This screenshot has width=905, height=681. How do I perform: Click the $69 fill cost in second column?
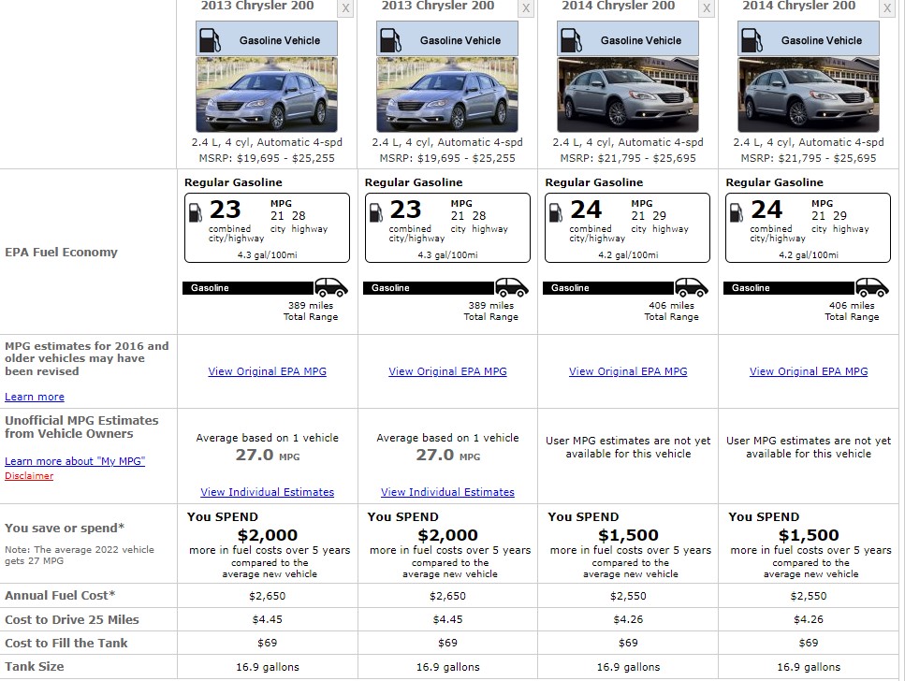448,643
